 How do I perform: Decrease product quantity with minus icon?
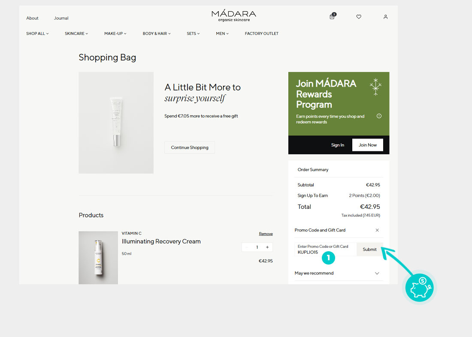(x=247, y=247)
